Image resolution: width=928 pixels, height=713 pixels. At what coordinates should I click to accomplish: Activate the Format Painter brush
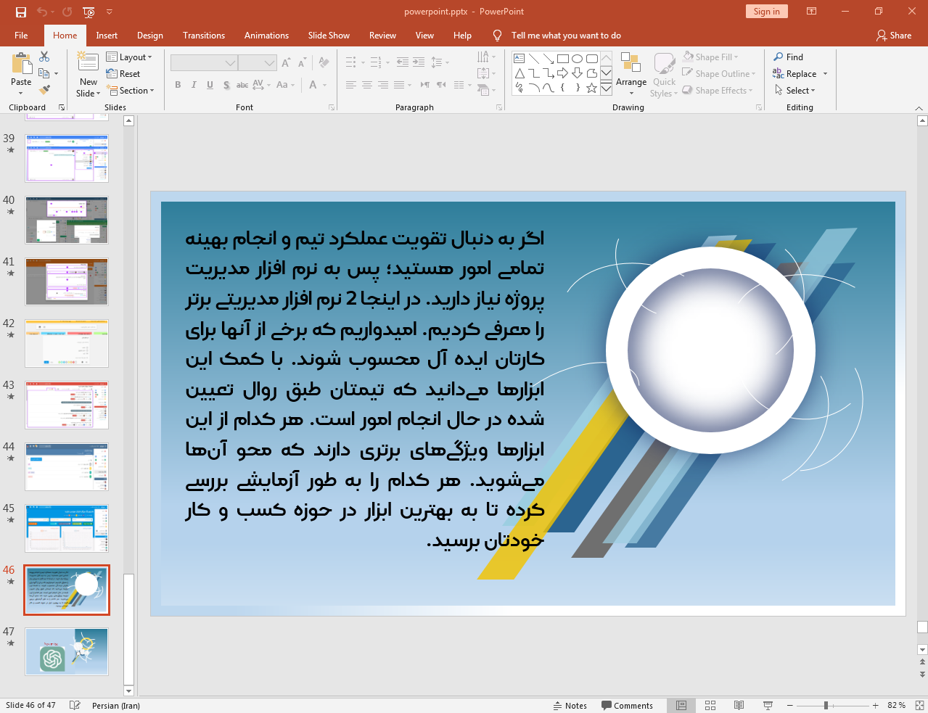pyautogui.click(x=44, y=90)
